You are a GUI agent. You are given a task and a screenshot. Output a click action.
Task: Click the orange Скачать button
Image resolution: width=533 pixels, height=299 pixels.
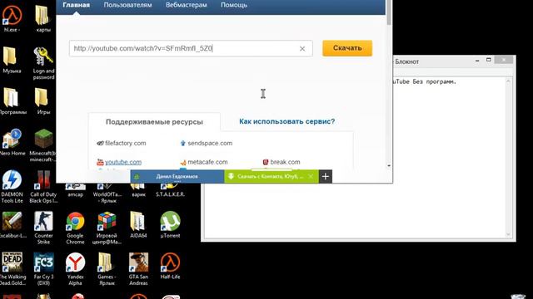(347, 48)
